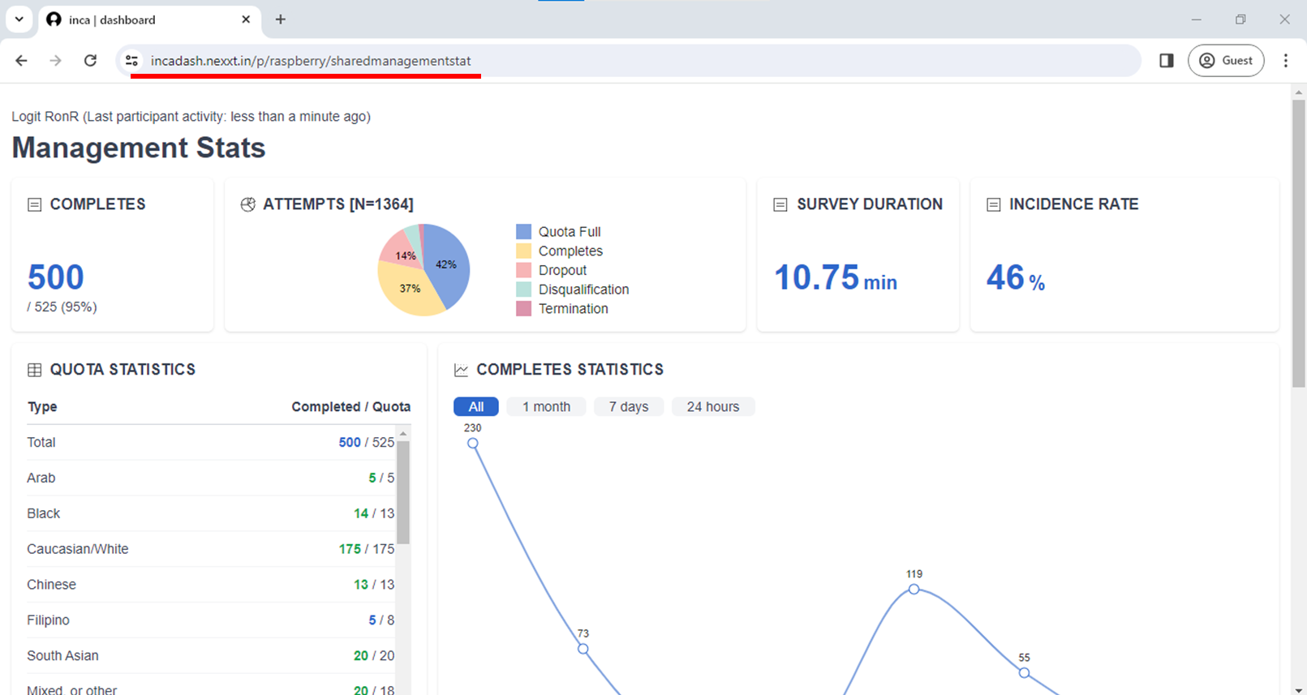Go back to the previous page
1307x695 pixels.
(22, 61)
